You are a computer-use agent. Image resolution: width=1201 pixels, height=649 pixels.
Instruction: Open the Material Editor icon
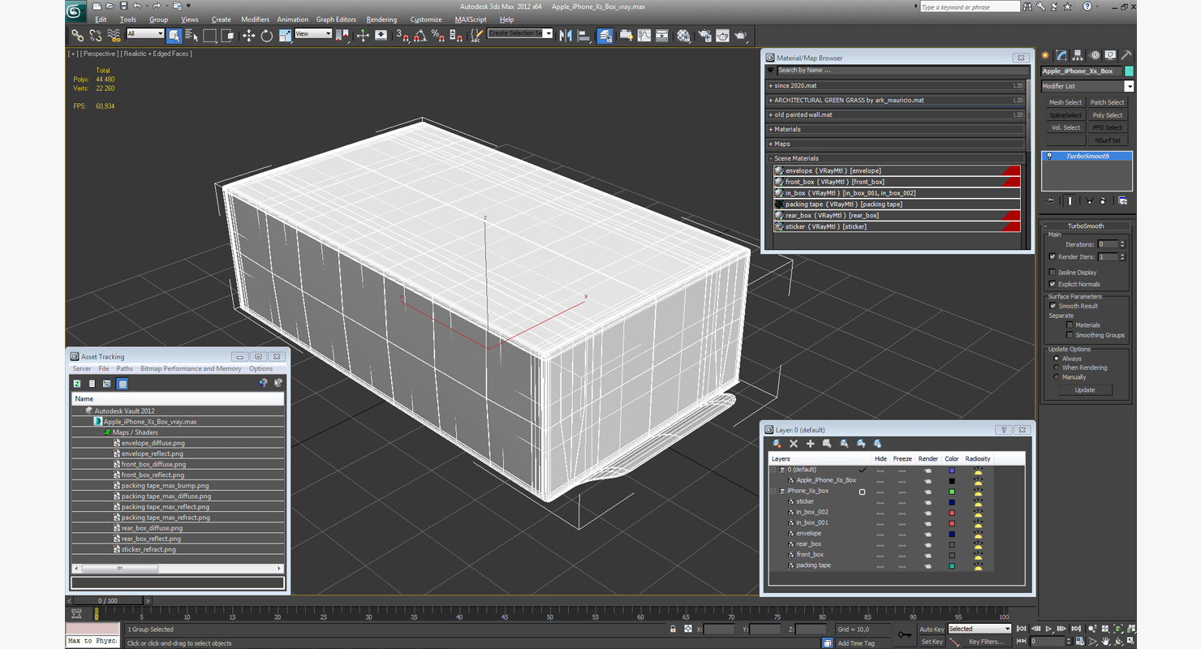pyautogui.click(x=683, y=36)
